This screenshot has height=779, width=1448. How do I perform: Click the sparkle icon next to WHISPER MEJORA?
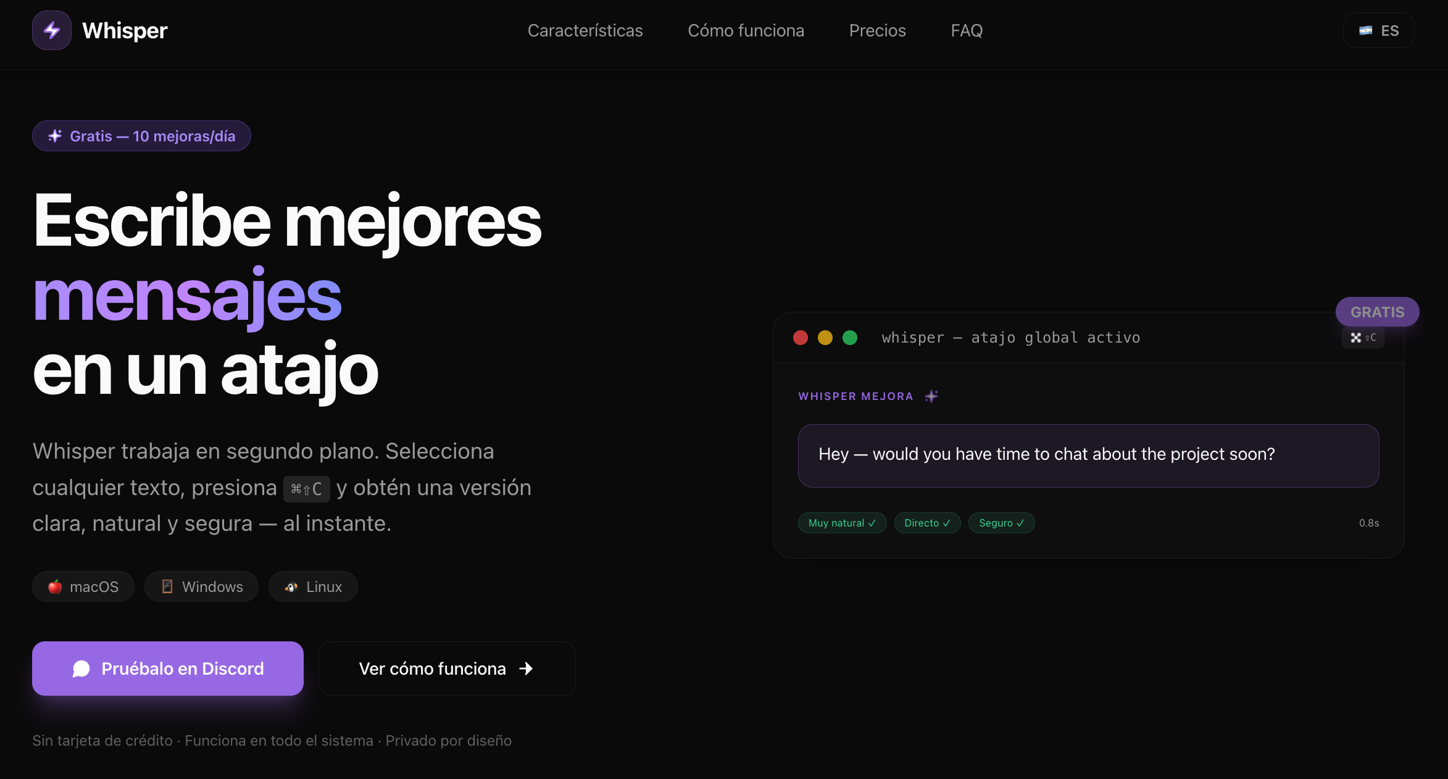[x=931, y=396]
